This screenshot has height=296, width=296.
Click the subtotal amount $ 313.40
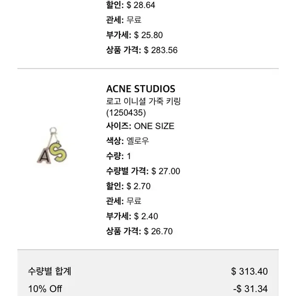249,271
